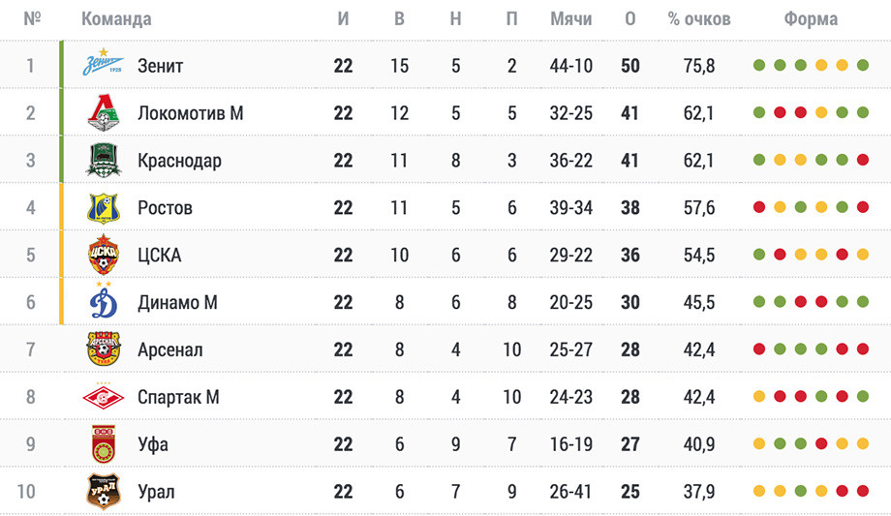Image resolution: width=891 pixels, height=516 pixels.
Task: Click the Ufa club emblem
Action: (x=104, y=443)
